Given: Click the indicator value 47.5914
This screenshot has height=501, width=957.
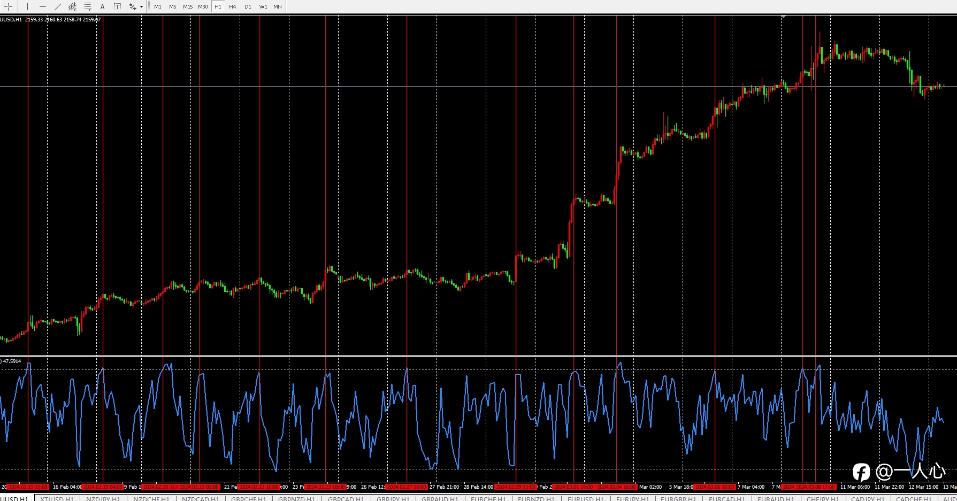Looking at the screenshot, I should (12, 361).
